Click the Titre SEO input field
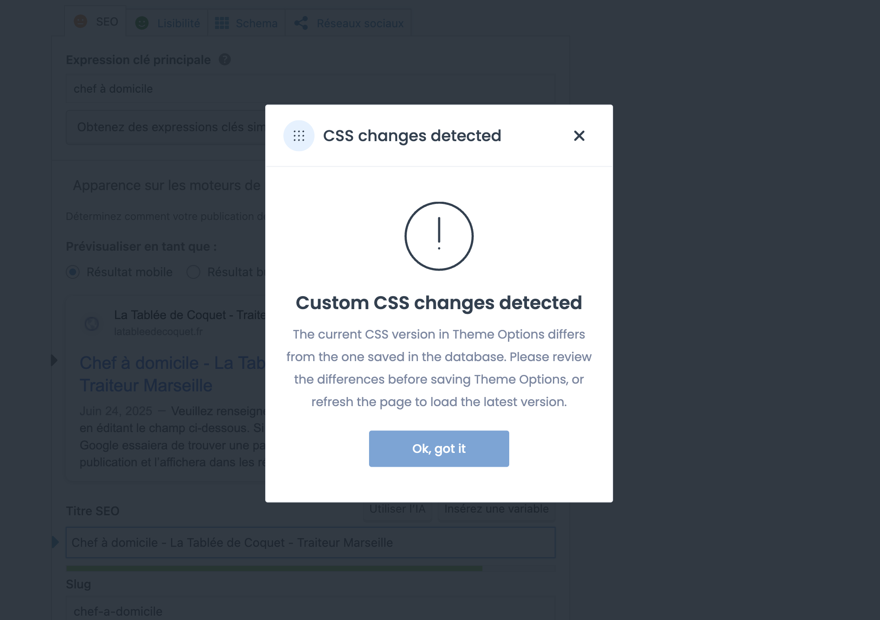Screen dimensions: 880x620 click(310, 542)
